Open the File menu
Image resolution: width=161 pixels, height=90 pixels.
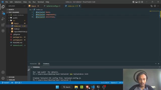pyautogui.click(x=7, y=2)
